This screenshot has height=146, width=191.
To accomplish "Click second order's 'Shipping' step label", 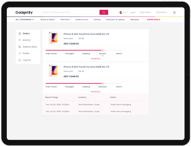I will [x=86, y=87].
